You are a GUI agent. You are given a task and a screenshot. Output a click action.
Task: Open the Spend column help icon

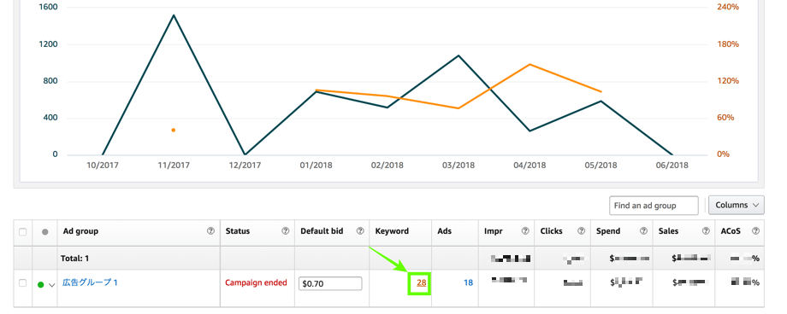[x=643, y=231]
